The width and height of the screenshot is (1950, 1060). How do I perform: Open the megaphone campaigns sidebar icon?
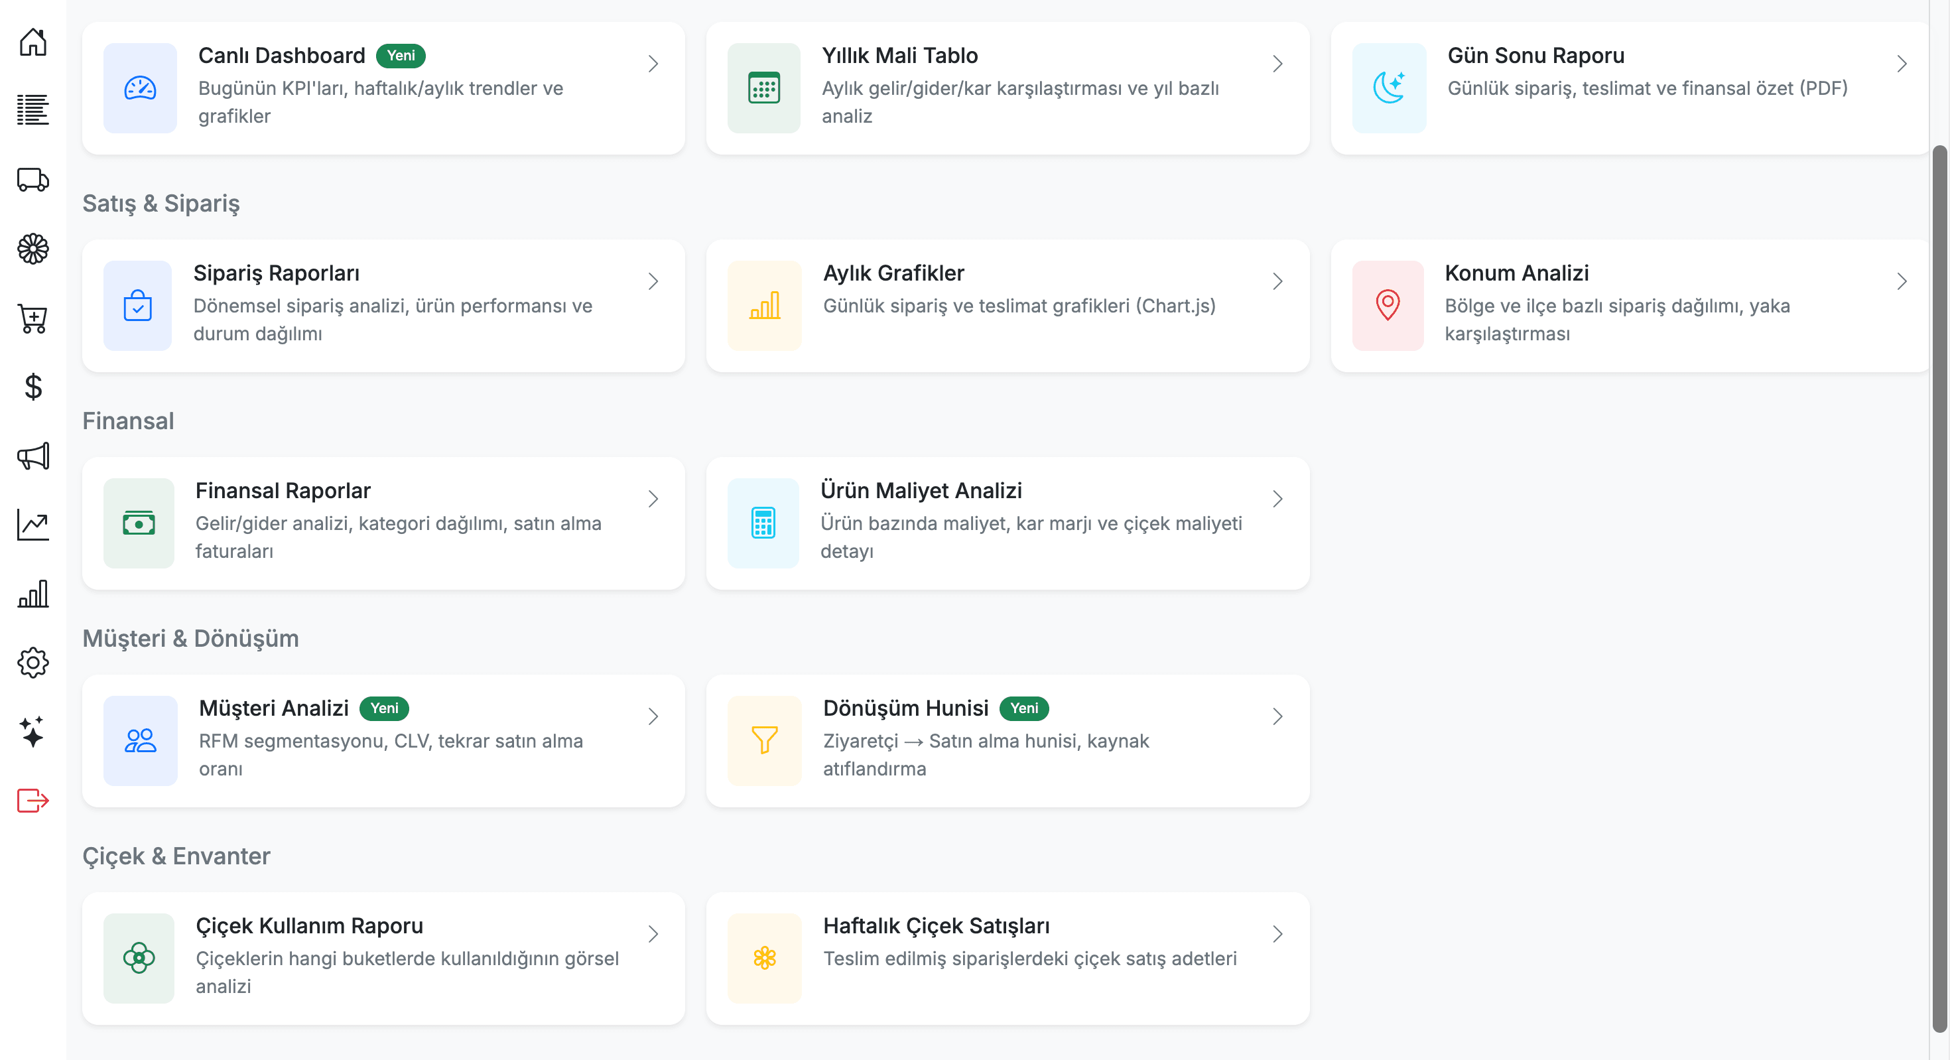[x=32, y=456]
